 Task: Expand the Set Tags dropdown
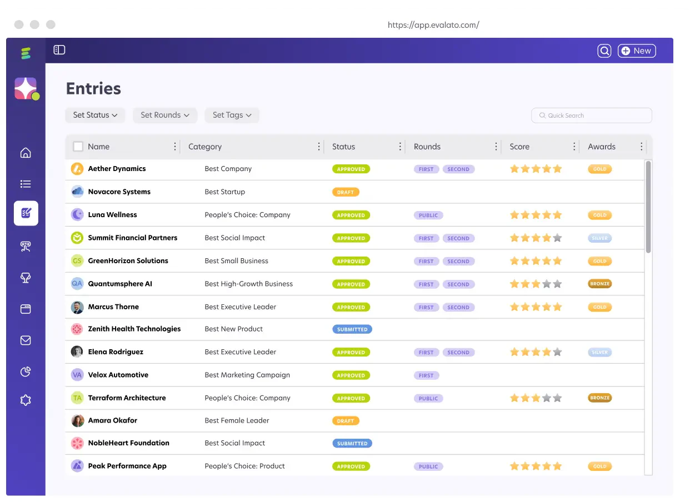(x=232, y=115)
